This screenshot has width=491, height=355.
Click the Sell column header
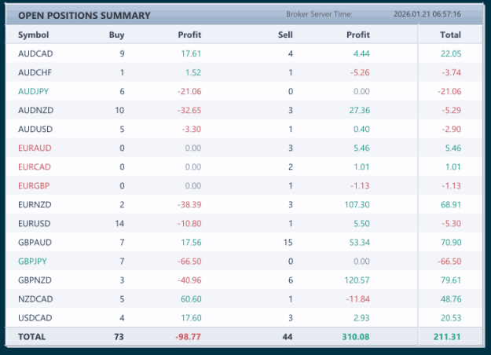coord(285,35)
